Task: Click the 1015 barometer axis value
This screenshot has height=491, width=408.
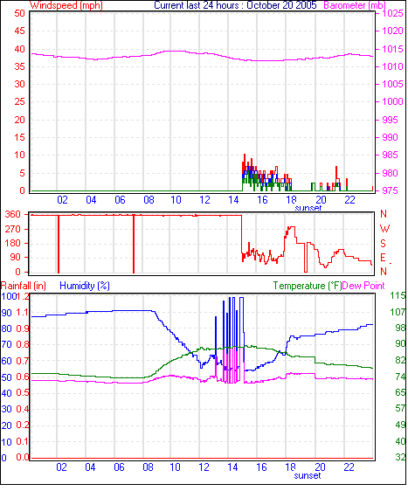Action: point(392,49)
